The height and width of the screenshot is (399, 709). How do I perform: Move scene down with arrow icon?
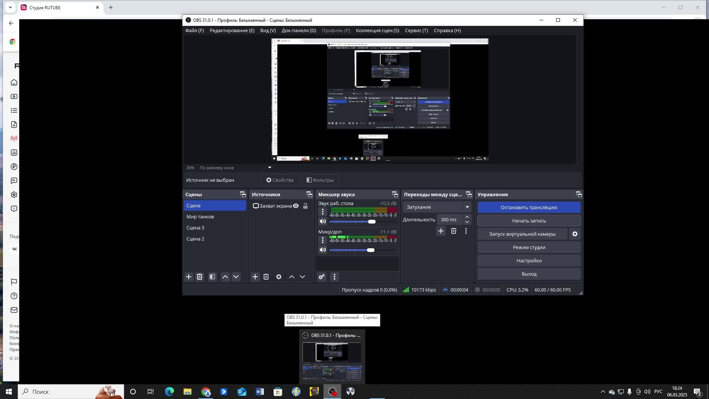click(x=236, y=277)
